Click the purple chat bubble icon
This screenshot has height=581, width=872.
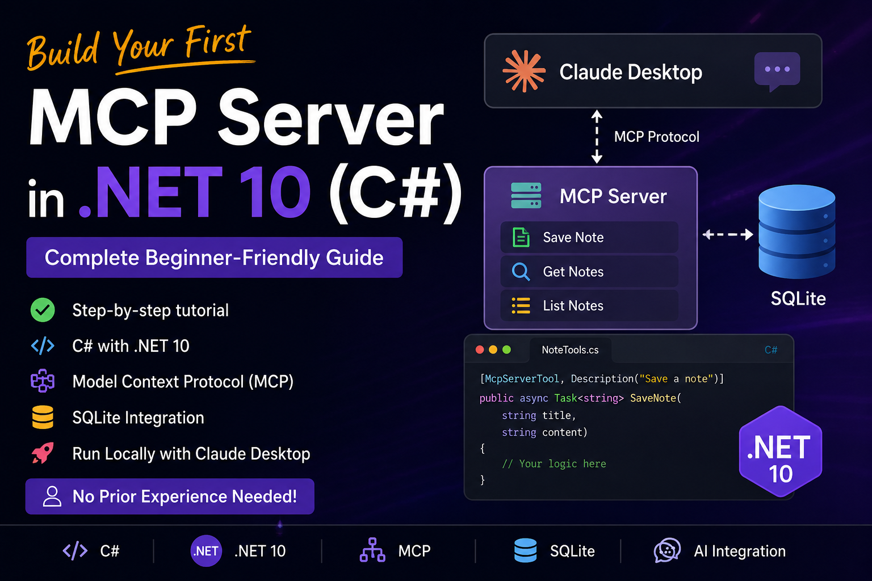point(777,71)
